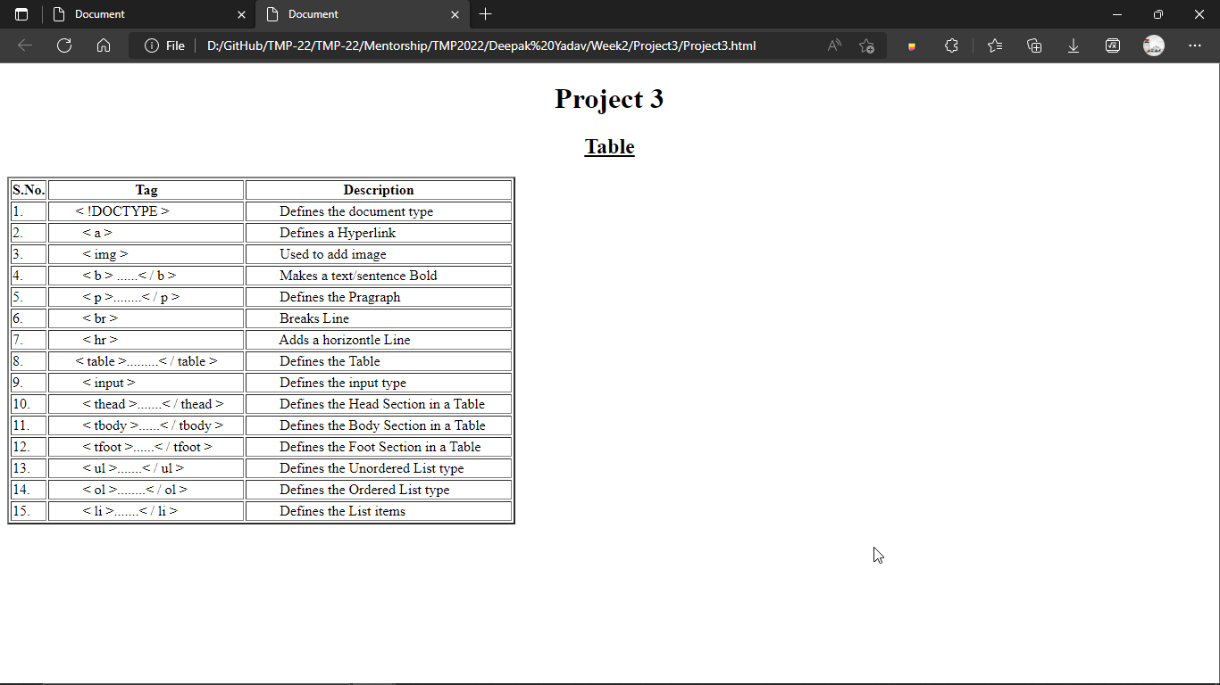
Task: Open the Collections icon
Action: (x=1034, y=45)
